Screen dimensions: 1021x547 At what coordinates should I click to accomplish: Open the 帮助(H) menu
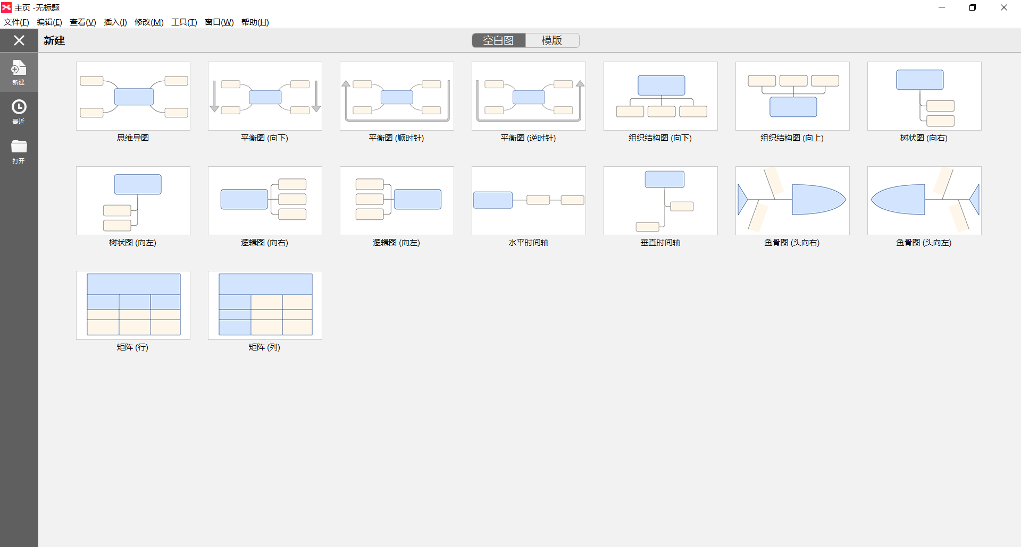pos(255,22)
